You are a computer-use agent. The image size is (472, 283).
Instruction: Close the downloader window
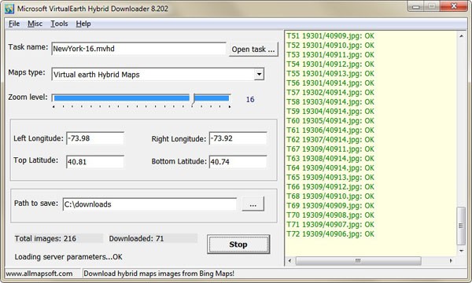pos(454,6)
